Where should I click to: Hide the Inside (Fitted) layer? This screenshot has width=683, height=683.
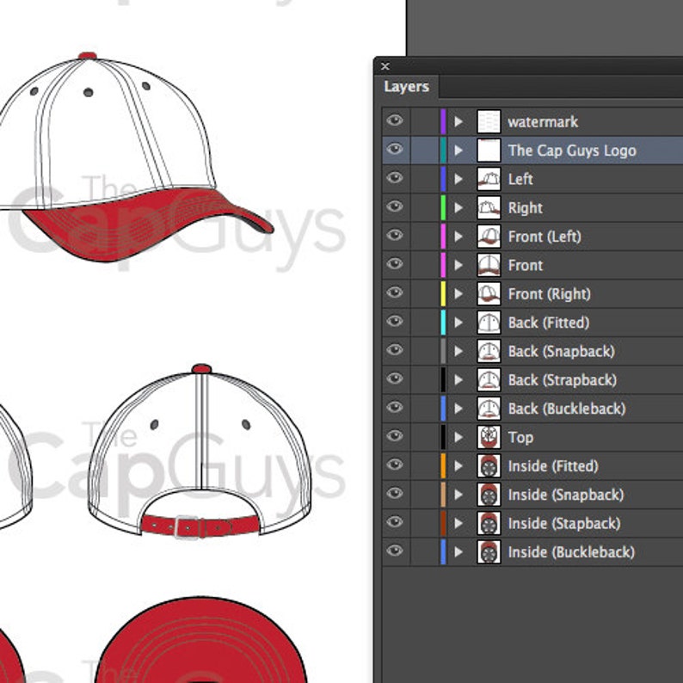[x=395, y=465]
